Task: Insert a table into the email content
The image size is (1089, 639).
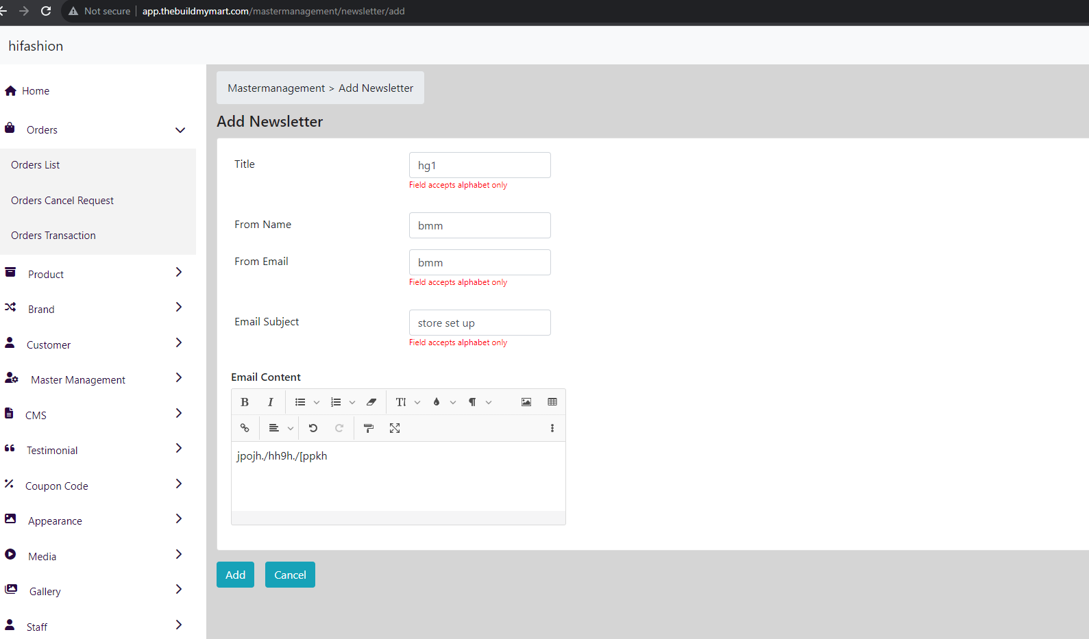Action: 552,402
